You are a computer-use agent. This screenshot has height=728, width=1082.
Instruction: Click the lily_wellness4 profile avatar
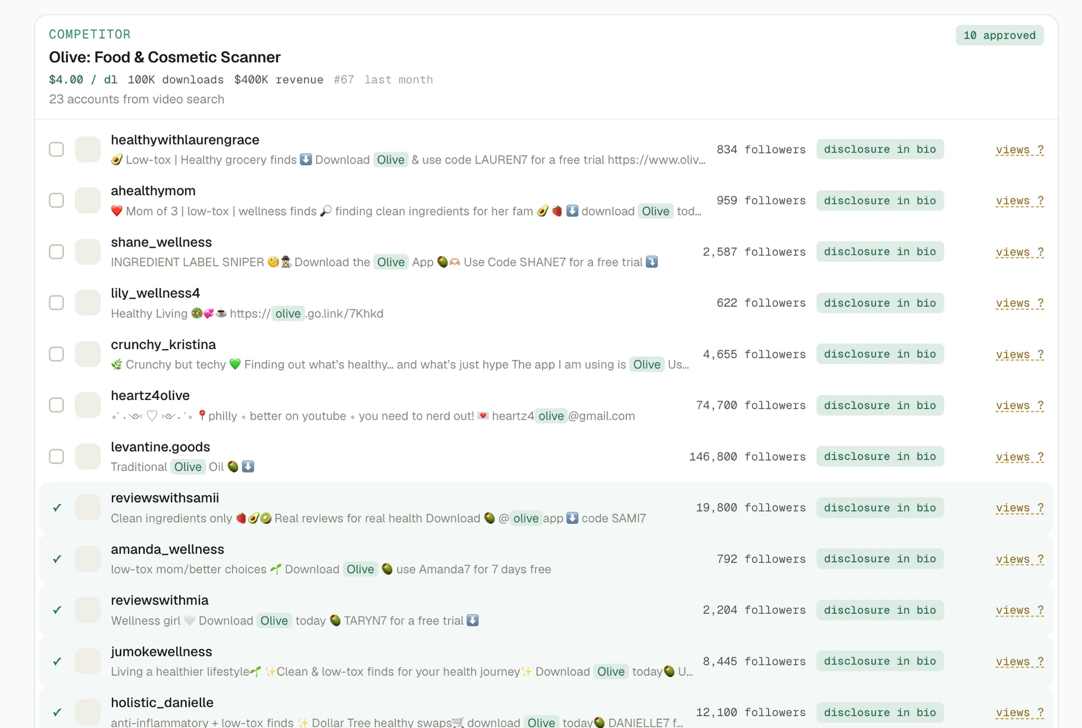coord(88,303)
